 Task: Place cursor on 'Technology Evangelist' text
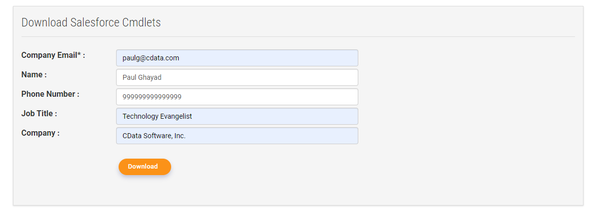click(x=157, y=116)
